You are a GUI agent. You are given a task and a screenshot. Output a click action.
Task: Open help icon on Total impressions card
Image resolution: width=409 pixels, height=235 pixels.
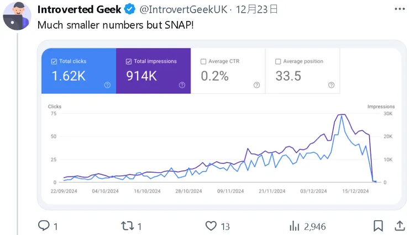click(182, 85)
